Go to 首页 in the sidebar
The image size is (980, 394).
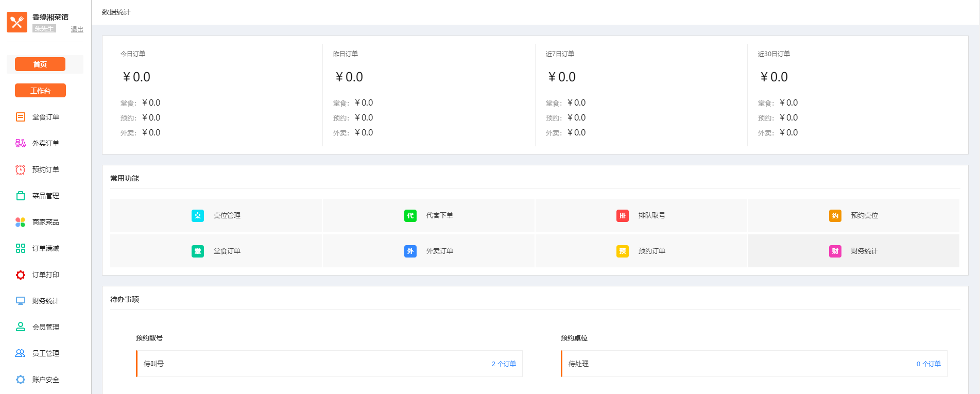click(40, 64)
